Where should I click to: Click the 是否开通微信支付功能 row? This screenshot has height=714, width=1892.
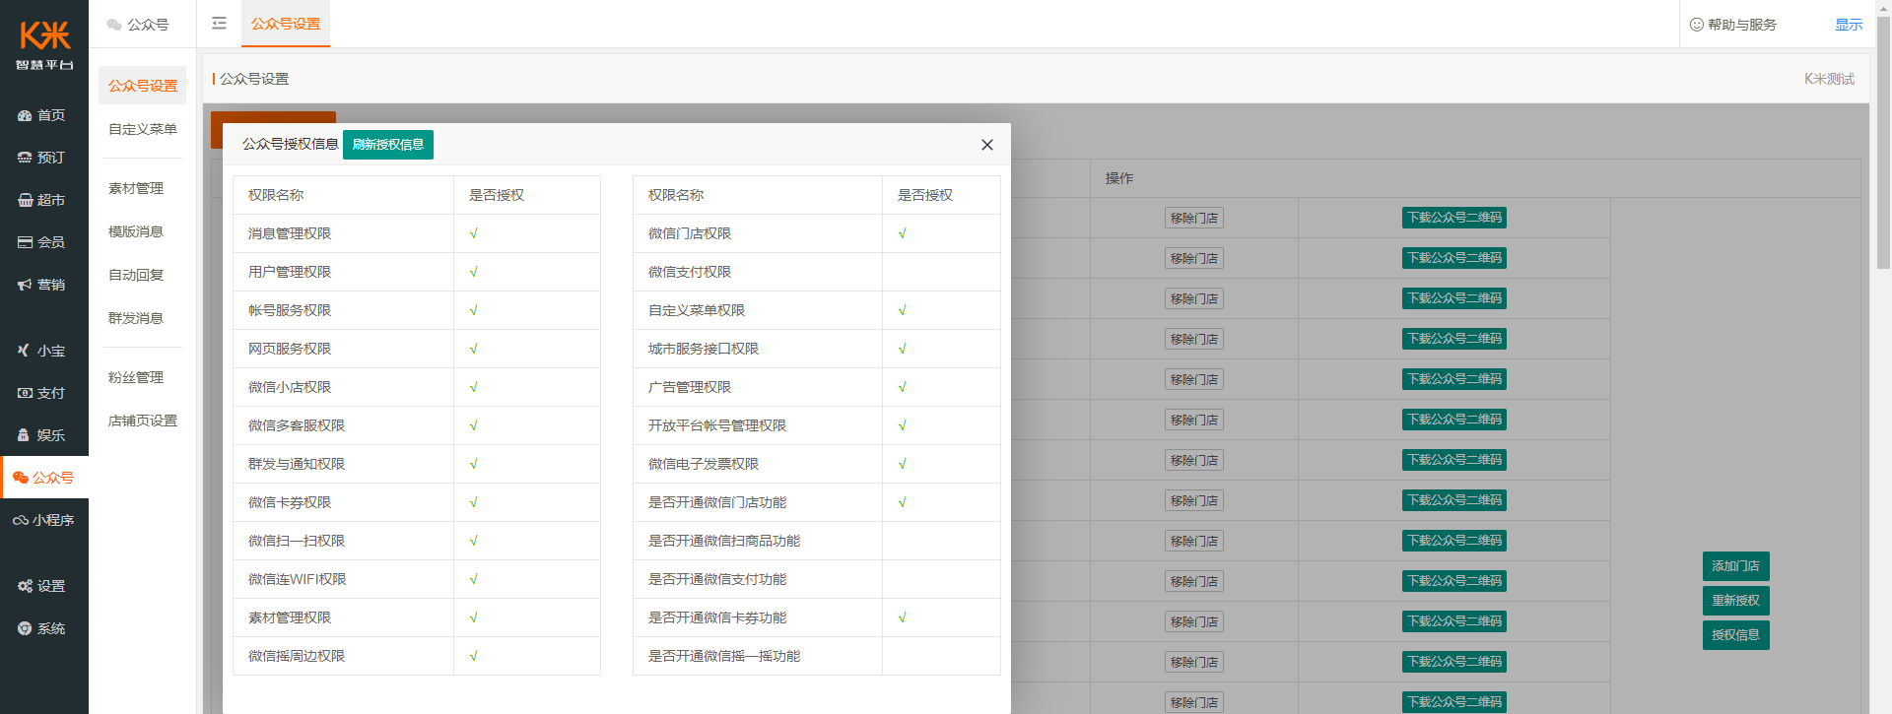tap(817, 579)
